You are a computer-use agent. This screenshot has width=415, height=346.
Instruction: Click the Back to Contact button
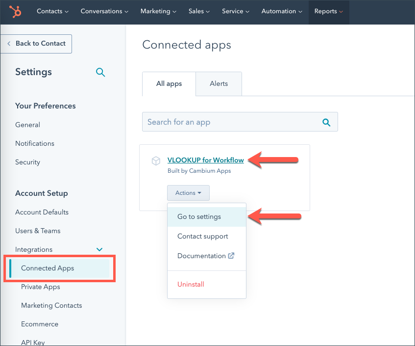36,44
